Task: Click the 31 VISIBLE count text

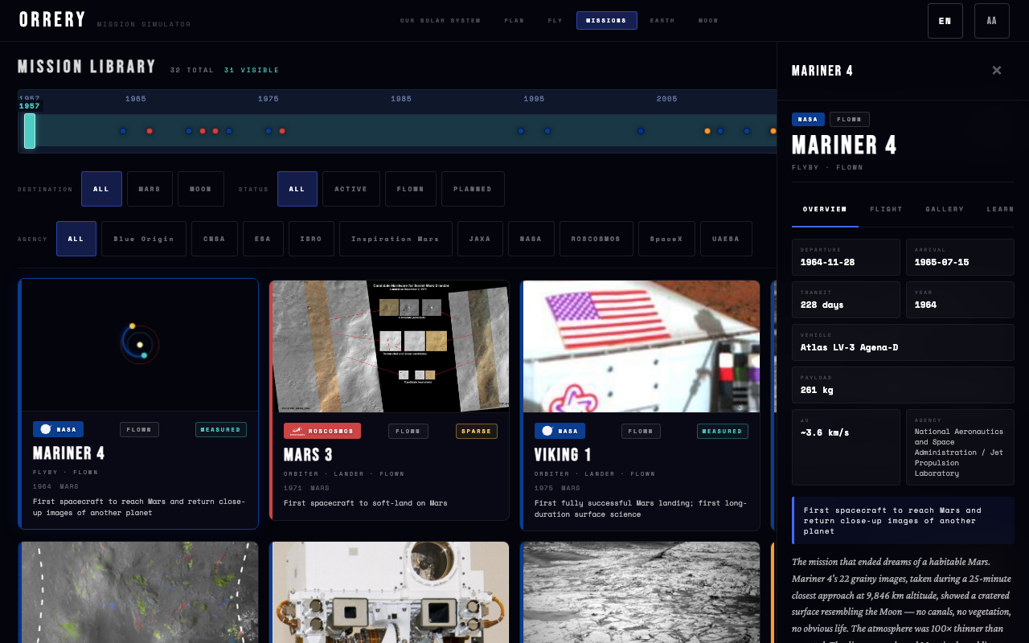Action: (x=252, y=70)
